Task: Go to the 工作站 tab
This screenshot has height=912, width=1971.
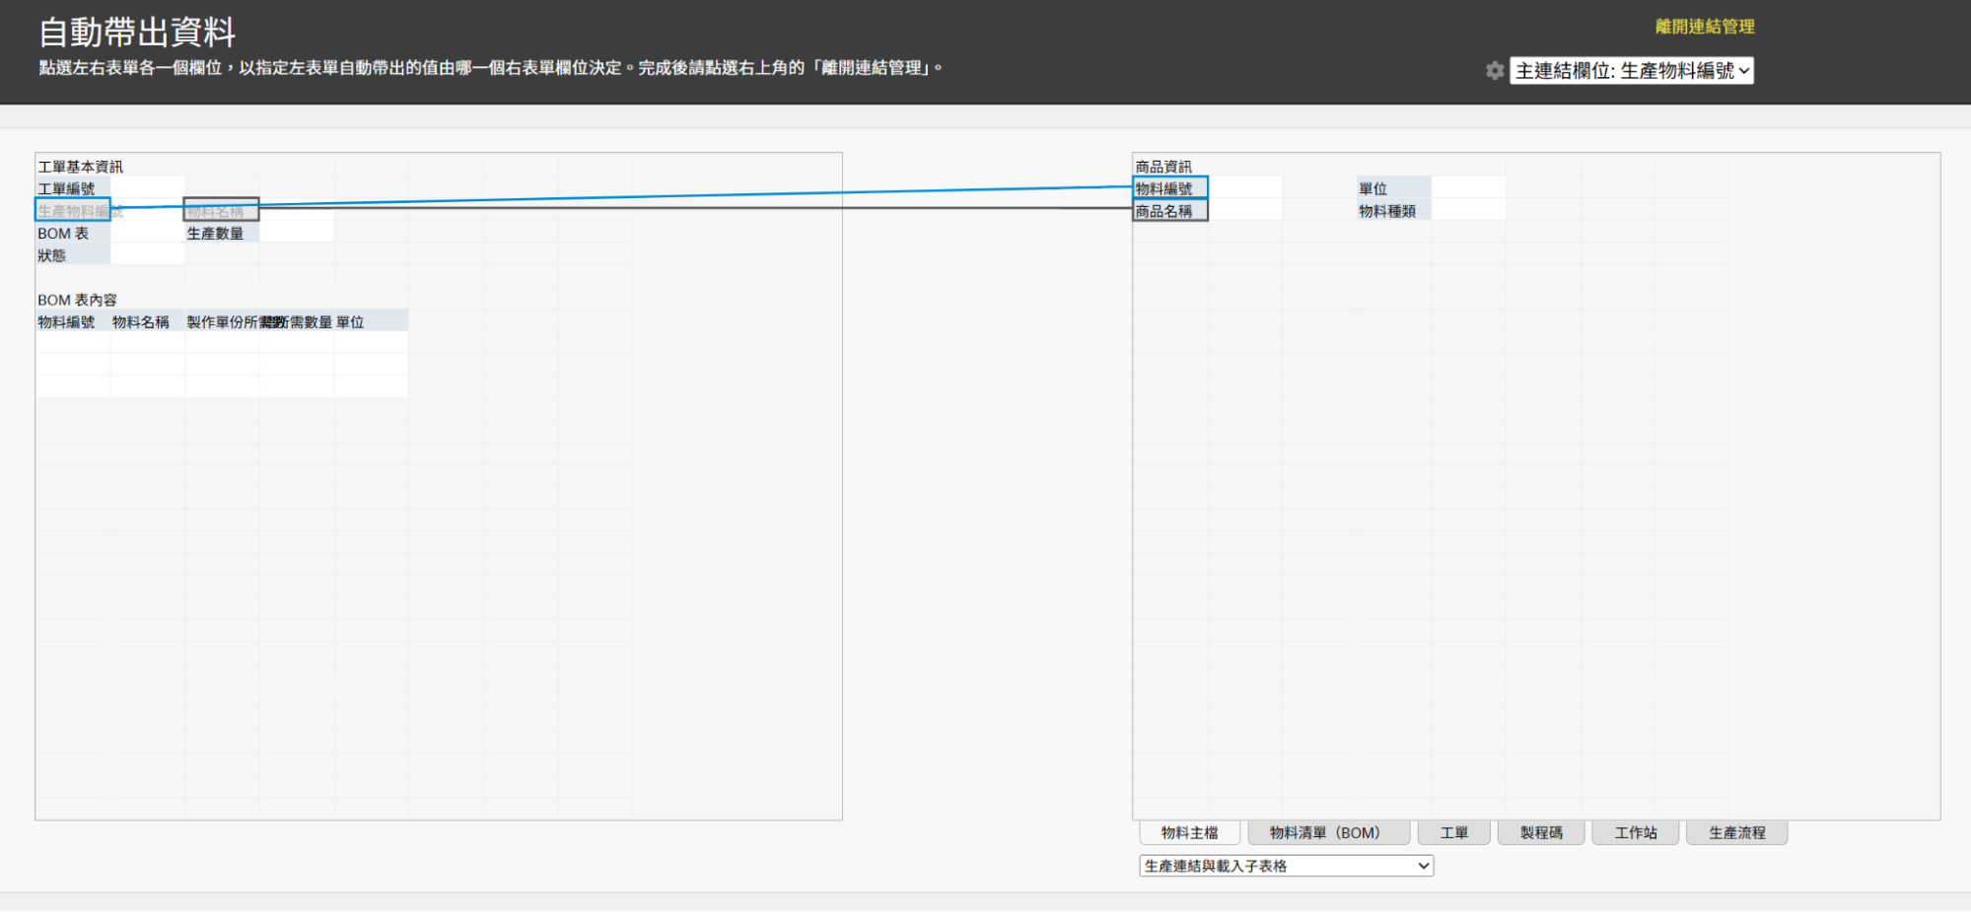Action: click(1635, 833)
